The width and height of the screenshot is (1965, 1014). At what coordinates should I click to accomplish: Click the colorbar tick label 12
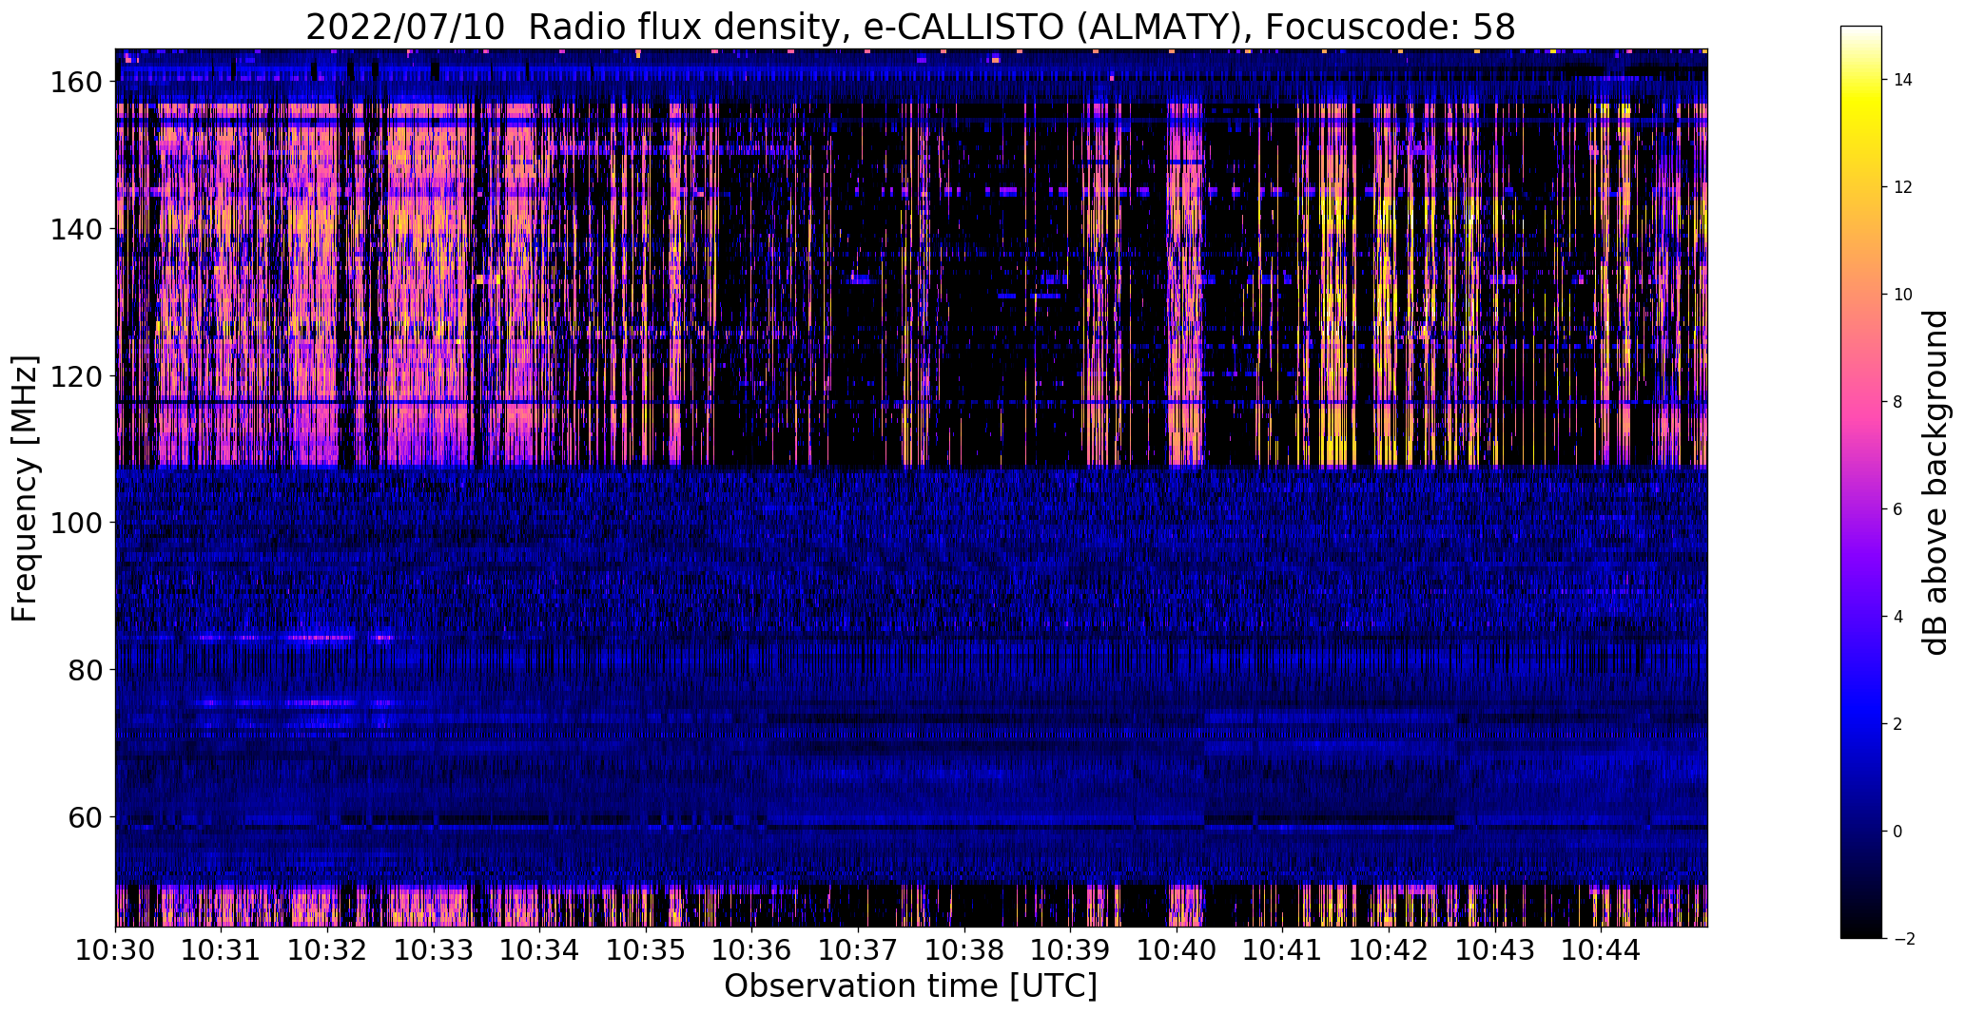1903,187
